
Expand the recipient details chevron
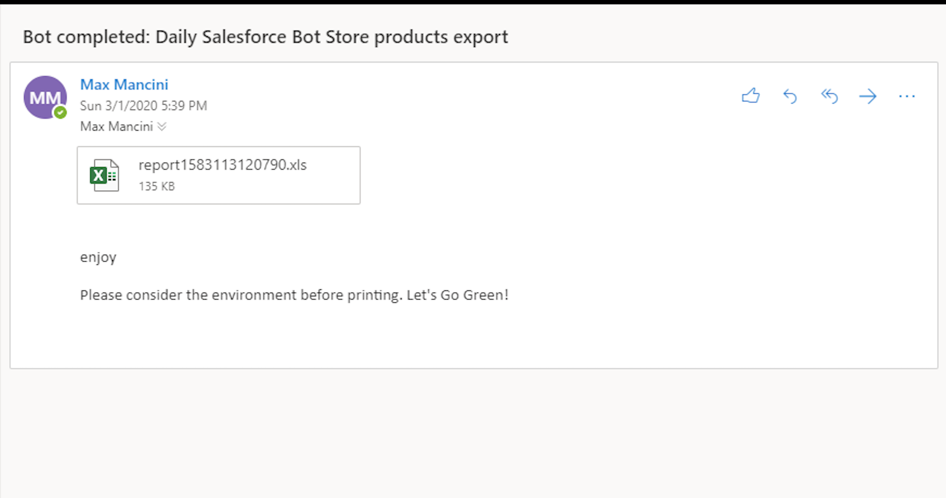coord(162,127)
